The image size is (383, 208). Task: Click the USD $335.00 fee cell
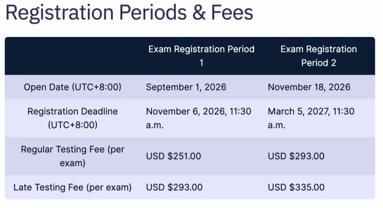coord(296,187)
